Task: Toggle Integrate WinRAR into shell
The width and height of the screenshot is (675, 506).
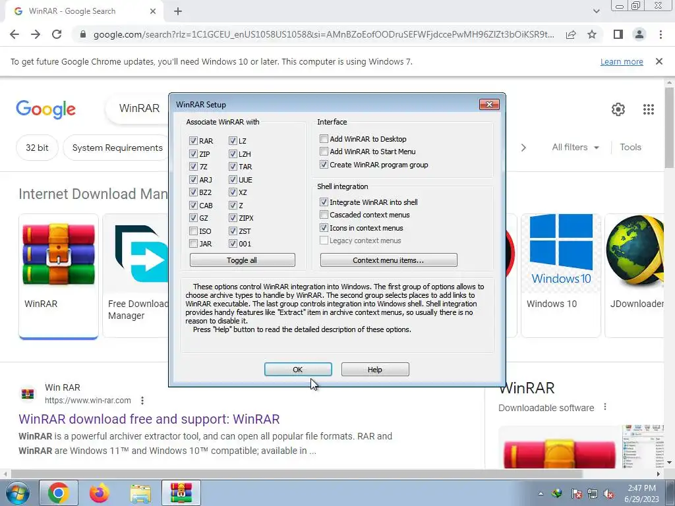Action: pos(324,202)
